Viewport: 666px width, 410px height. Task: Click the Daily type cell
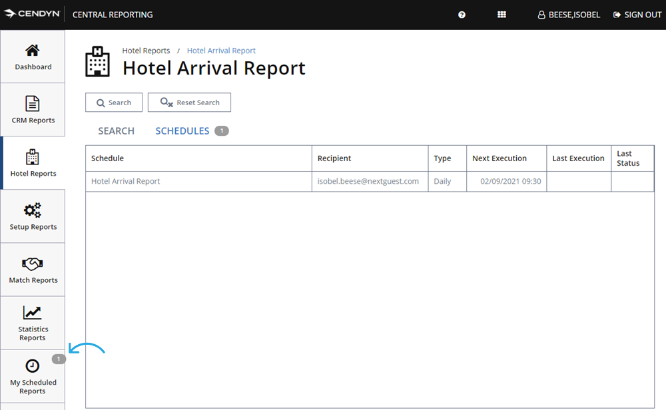point(448,181)
